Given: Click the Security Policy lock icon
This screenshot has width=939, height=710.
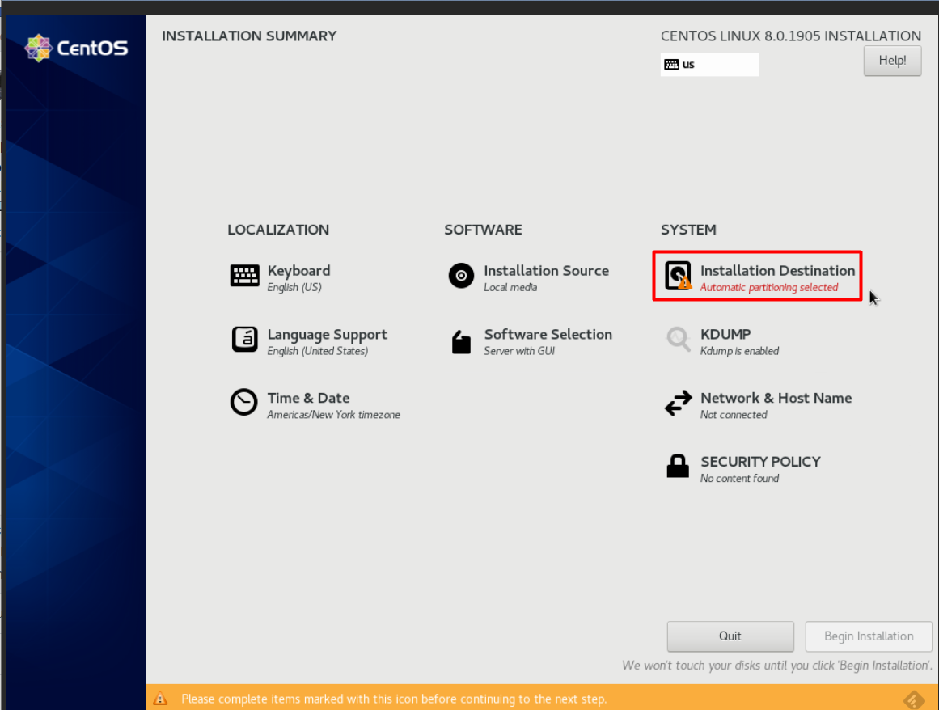Looking at the screenshot, I should (x=678, y=466).
